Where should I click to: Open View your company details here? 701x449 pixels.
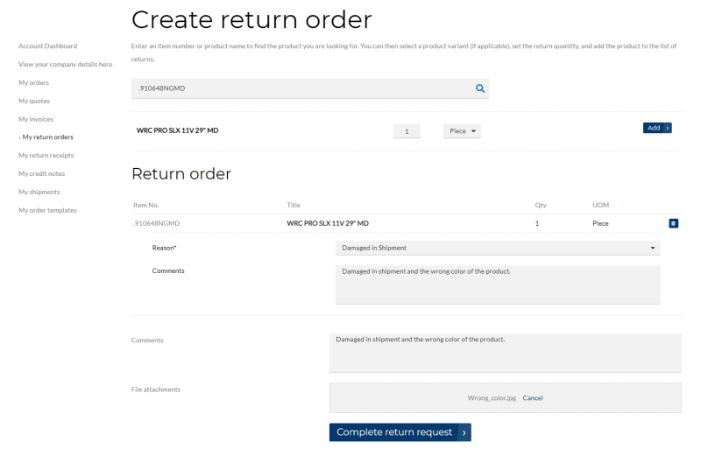coord(65,65)
